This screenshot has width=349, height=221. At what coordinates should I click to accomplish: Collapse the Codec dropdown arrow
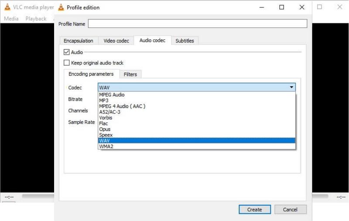(291, 88)
